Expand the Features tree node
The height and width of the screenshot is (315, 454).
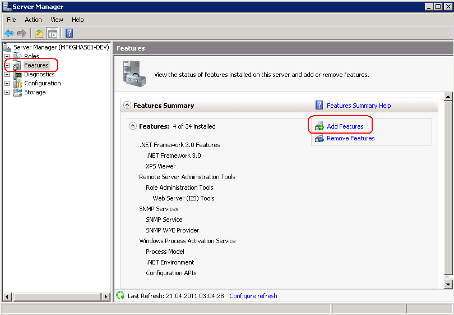pos(7,65)
